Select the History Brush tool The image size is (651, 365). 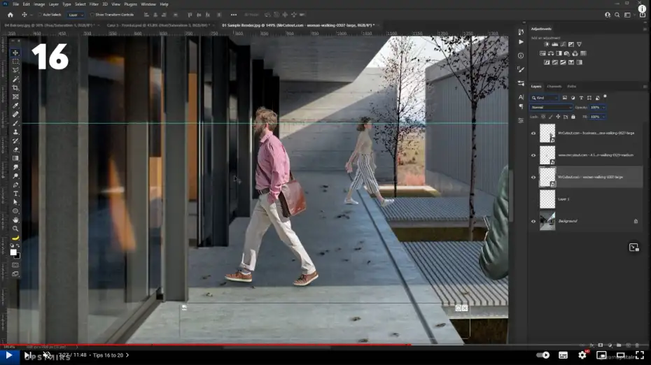(x=15, y=141)
